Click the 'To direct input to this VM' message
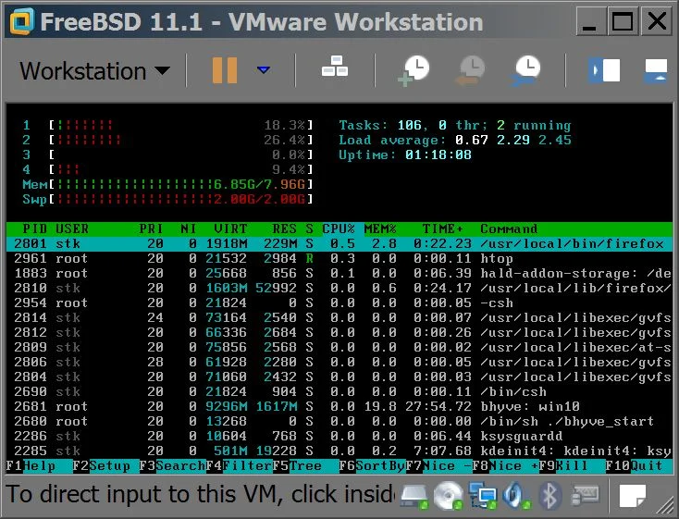This screenshot has height=519, width=679. (x=200, y=494)
